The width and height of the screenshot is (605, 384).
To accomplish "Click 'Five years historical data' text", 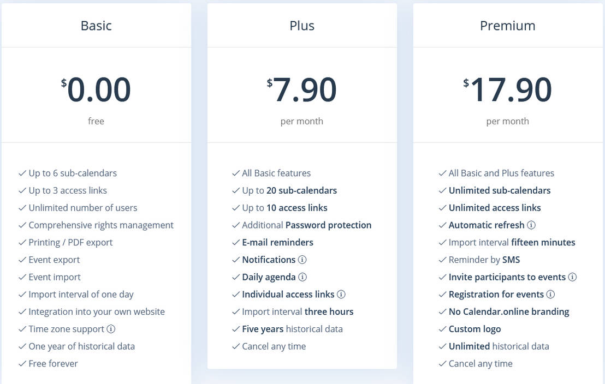I will pos(292,329).
